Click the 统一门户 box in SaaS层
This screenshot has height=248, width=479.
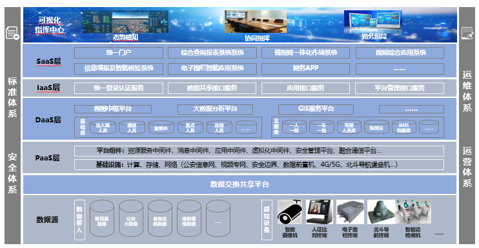[119, 53]
